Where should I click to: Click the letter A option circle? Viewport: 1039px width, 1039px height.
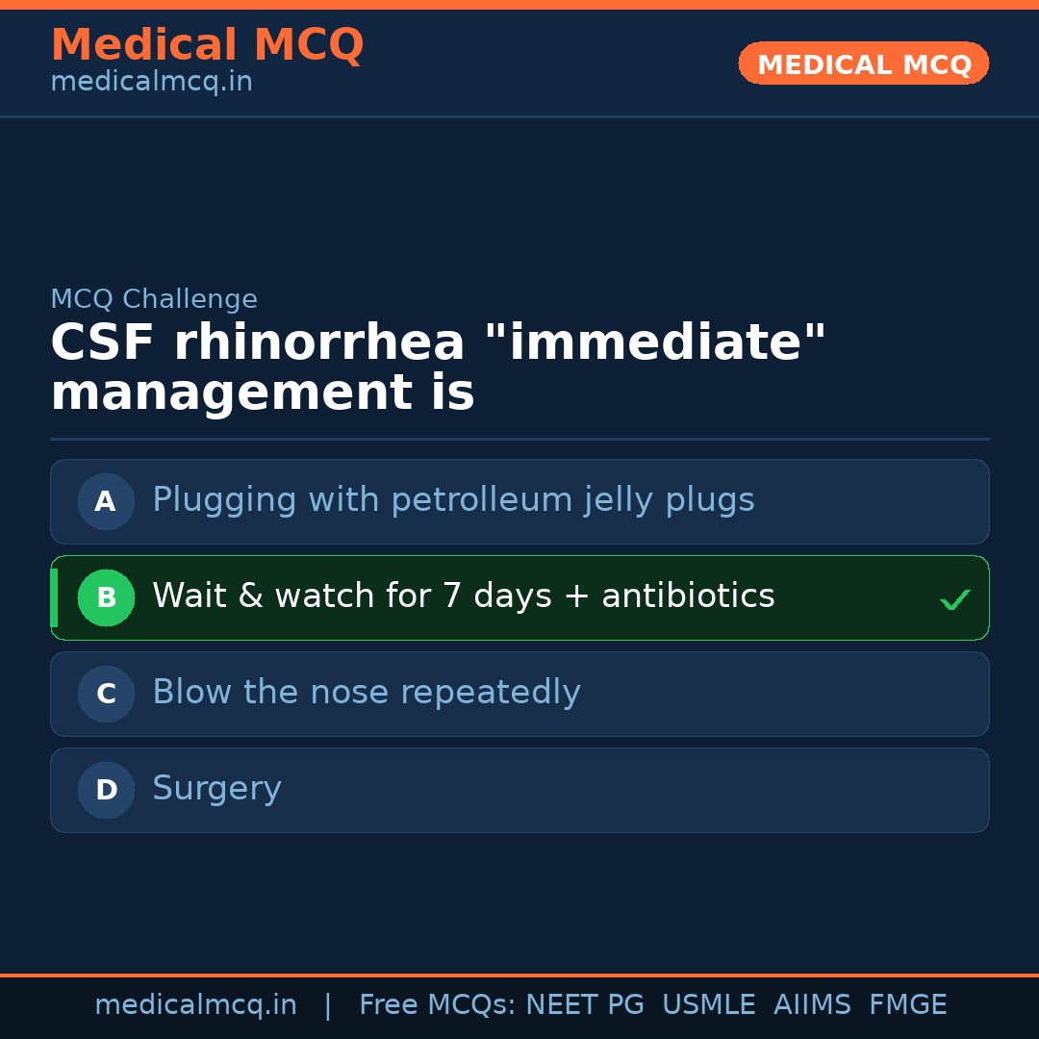pos(106,501)
